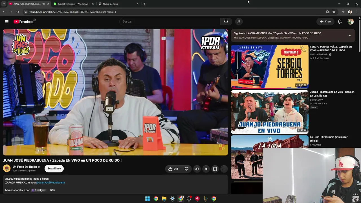Install app icon in the address bar
The image size is (361, 203).
click(x=328, y=12)
